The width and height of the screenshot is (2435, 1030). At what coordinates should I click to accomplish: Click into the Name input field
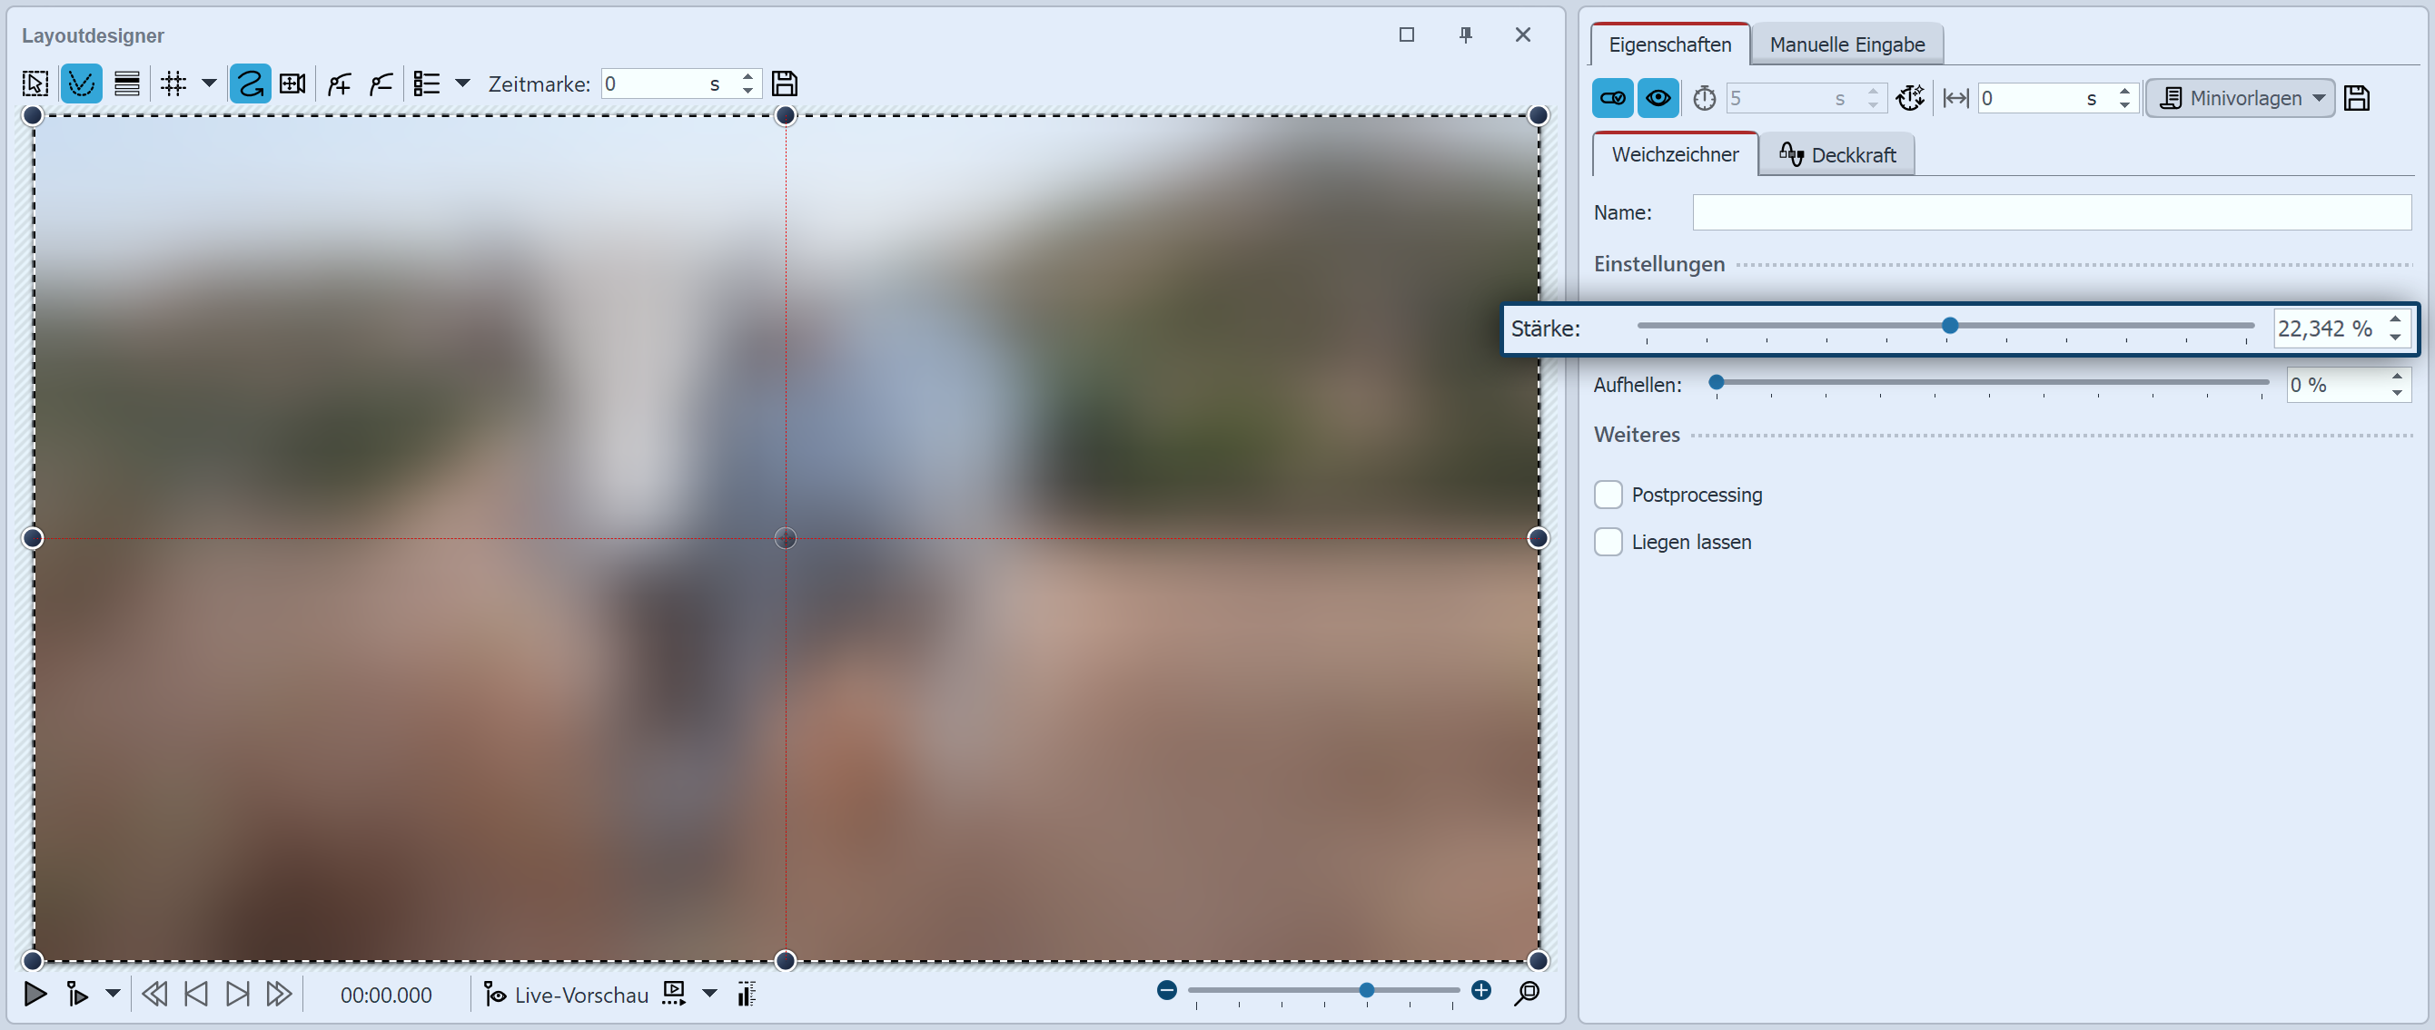pyautogui.click(x=2050, y=212)
